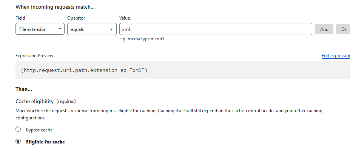Click the Value input containing xml

pyautogui.click(x=216, y=29)
